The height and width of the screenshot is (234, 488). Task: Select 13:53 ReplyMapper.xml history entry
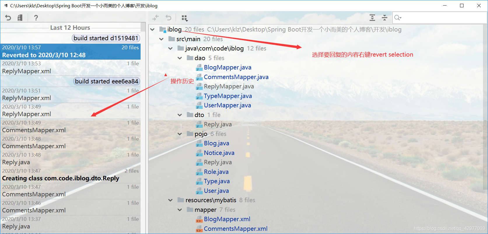point(70,68)
